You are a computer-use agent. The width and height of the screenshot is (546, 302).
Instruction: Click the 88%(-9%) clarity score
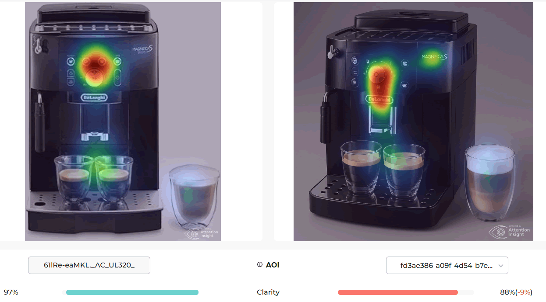tap(516, 292)
